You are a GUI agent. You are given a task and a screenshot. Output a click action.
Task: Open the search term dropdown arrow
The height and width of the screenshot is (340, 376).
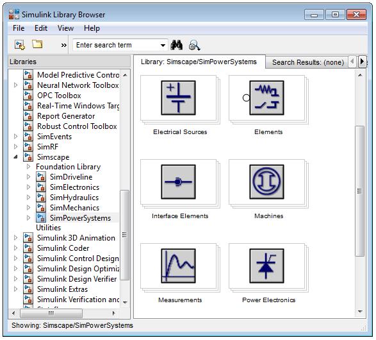coord(163,45)
